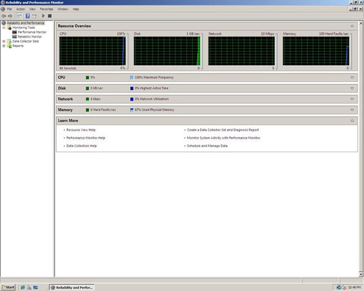
Task: Expand the CPU details section chevron
Action: click(352, 78)
